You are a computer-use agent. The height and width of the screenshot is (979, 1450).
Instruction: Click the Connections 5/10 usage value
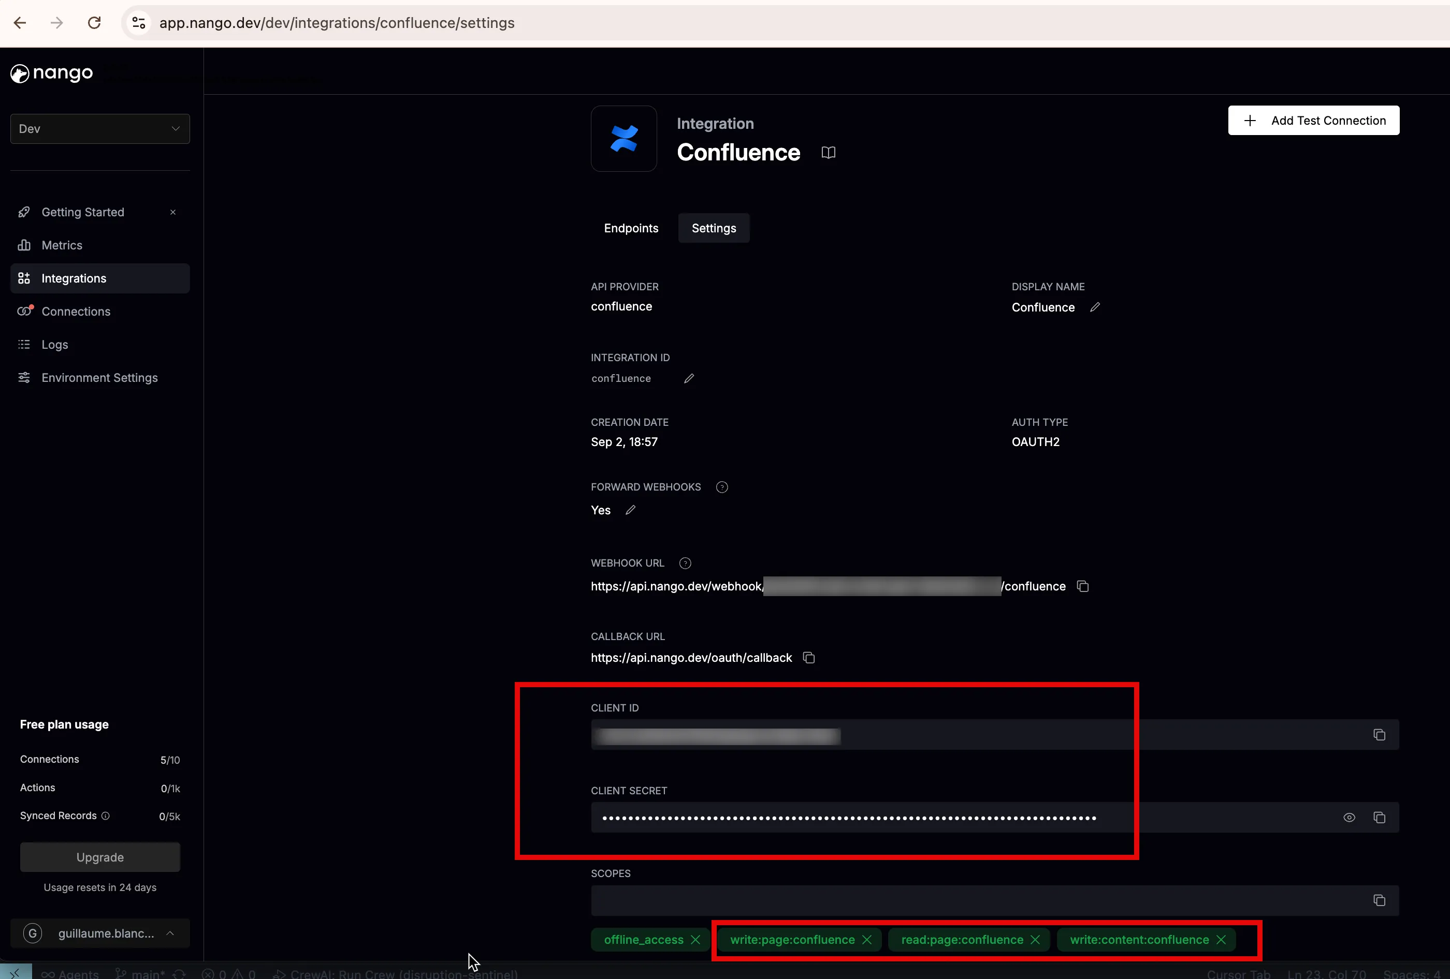170,760
